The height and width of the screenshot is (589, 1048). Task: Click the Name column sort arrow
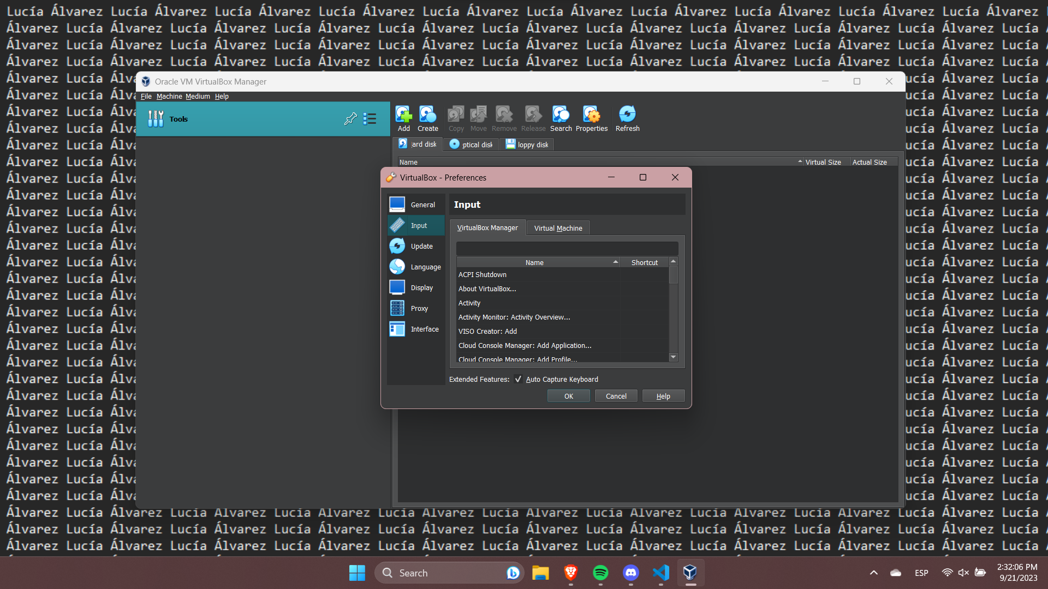[616, 262]
